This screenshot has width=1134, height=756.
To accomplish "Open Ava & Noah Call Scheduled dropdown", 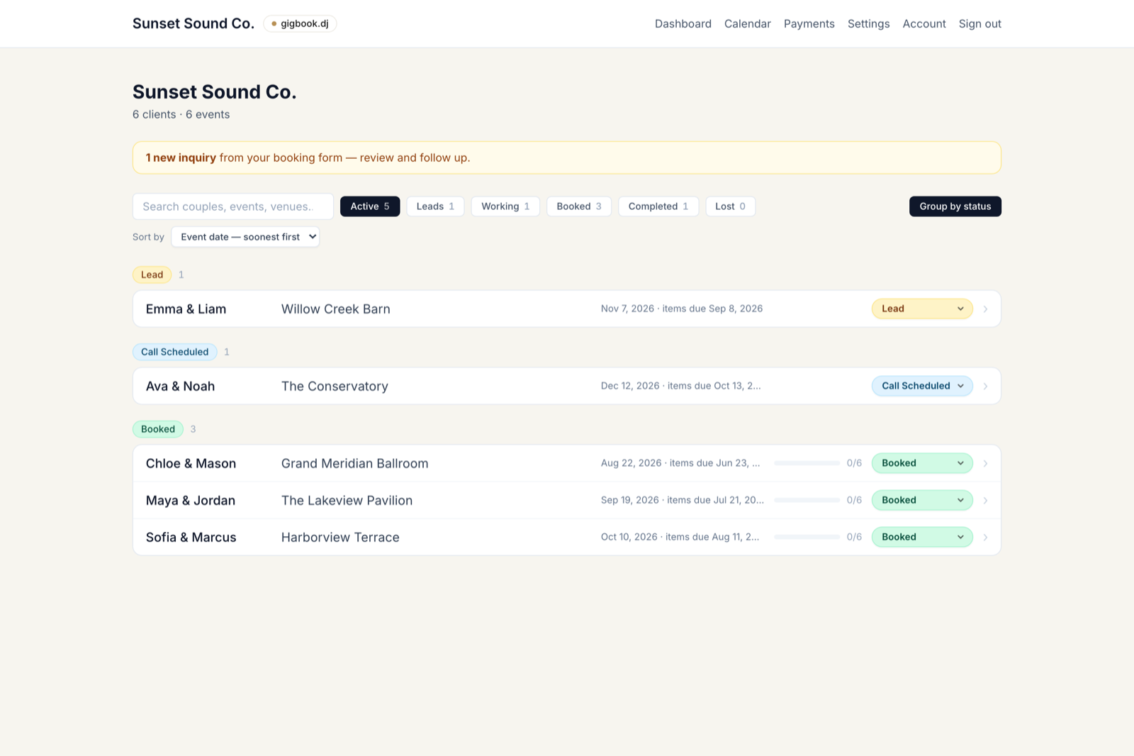I will 922,386.
